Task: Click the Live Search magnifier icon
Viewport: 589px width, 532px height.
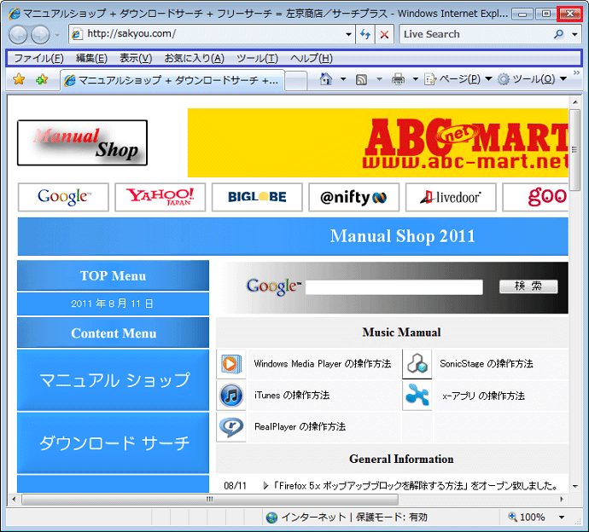Action: 558,34
